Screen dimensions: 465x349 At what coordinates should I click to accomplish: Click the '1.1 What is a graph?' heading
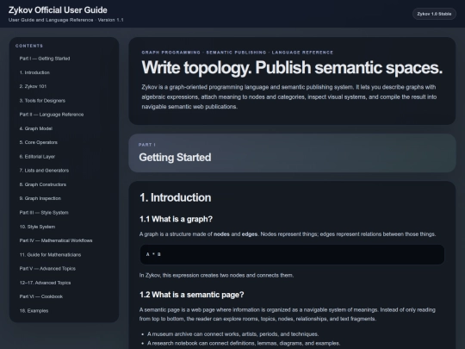176,219
